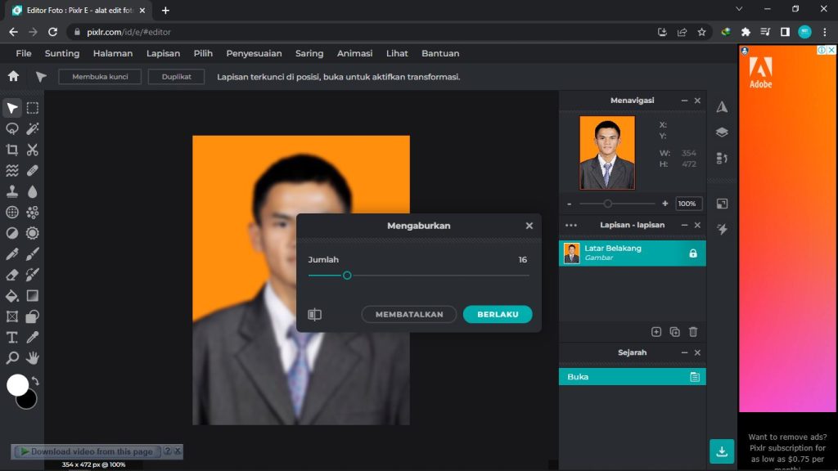Adjust the Jumlah blur slider
This screenshot has width=838, height=471.
(347, 276)
